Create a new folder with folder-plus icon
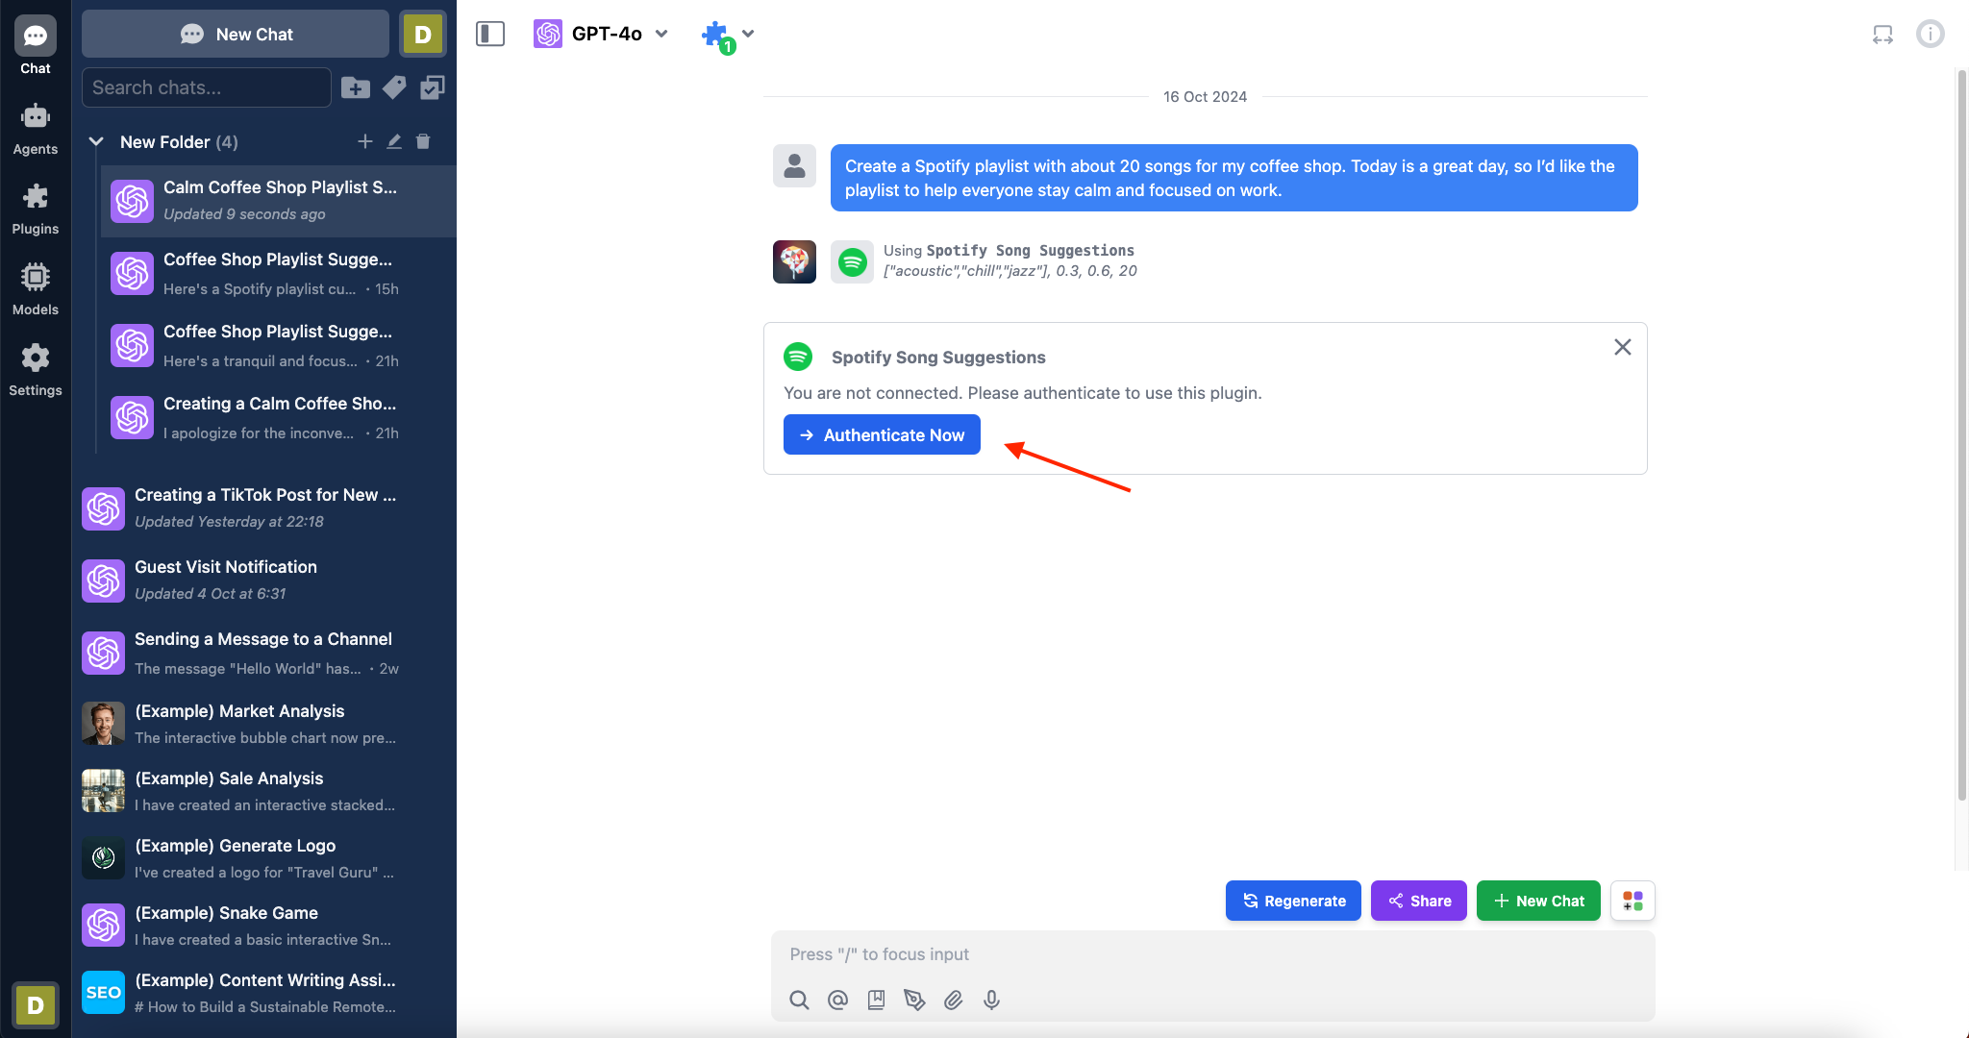The width and height of the screenshot is (1969, 1038). 356,87
